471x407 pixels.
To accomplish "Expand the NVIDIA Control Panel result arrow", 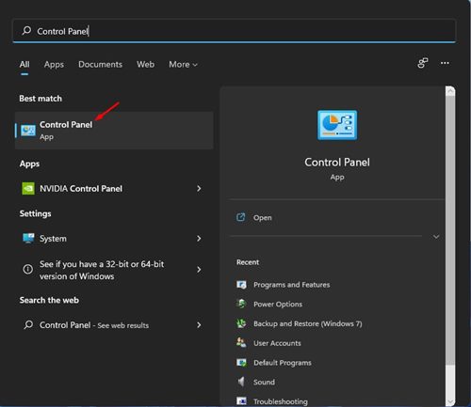I will click(x=199, y=188).
